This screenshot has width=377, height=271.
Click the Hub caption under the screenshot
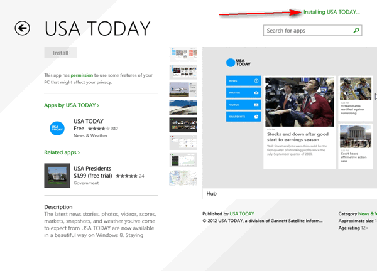212,194
